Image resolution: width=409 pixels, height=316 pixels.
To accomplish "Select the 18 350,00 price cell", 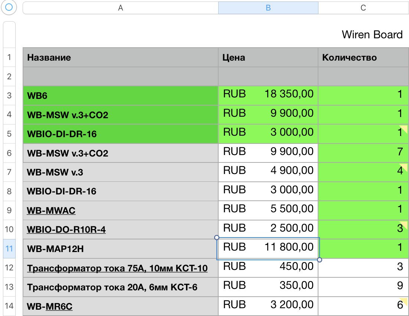I will (x=268, y=96).
